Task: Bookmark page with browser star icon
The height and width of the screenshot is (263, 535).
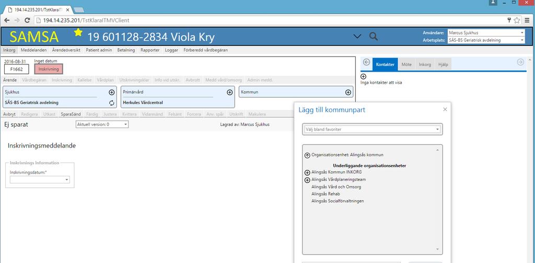Action: 517,20
